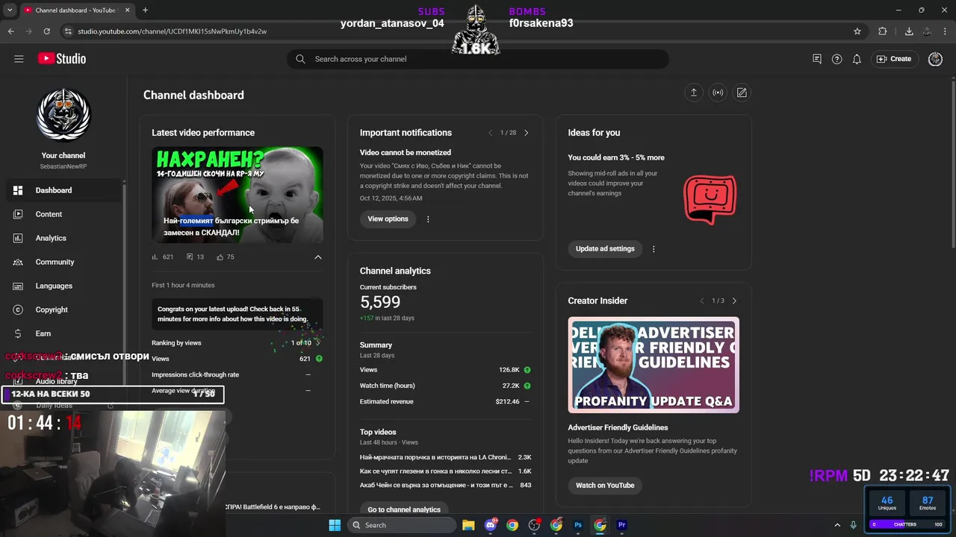Image resolution: width=956 pixels, height=537 pixels.
Task: Open File Explorer from the taskbar
Action: coord(468,525)
